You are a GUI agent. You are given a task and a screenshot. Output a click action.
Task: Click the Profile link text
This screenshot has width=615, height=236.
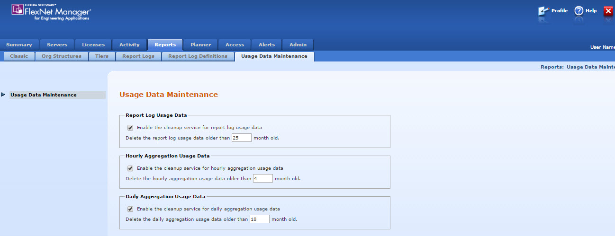coord(559,11)
